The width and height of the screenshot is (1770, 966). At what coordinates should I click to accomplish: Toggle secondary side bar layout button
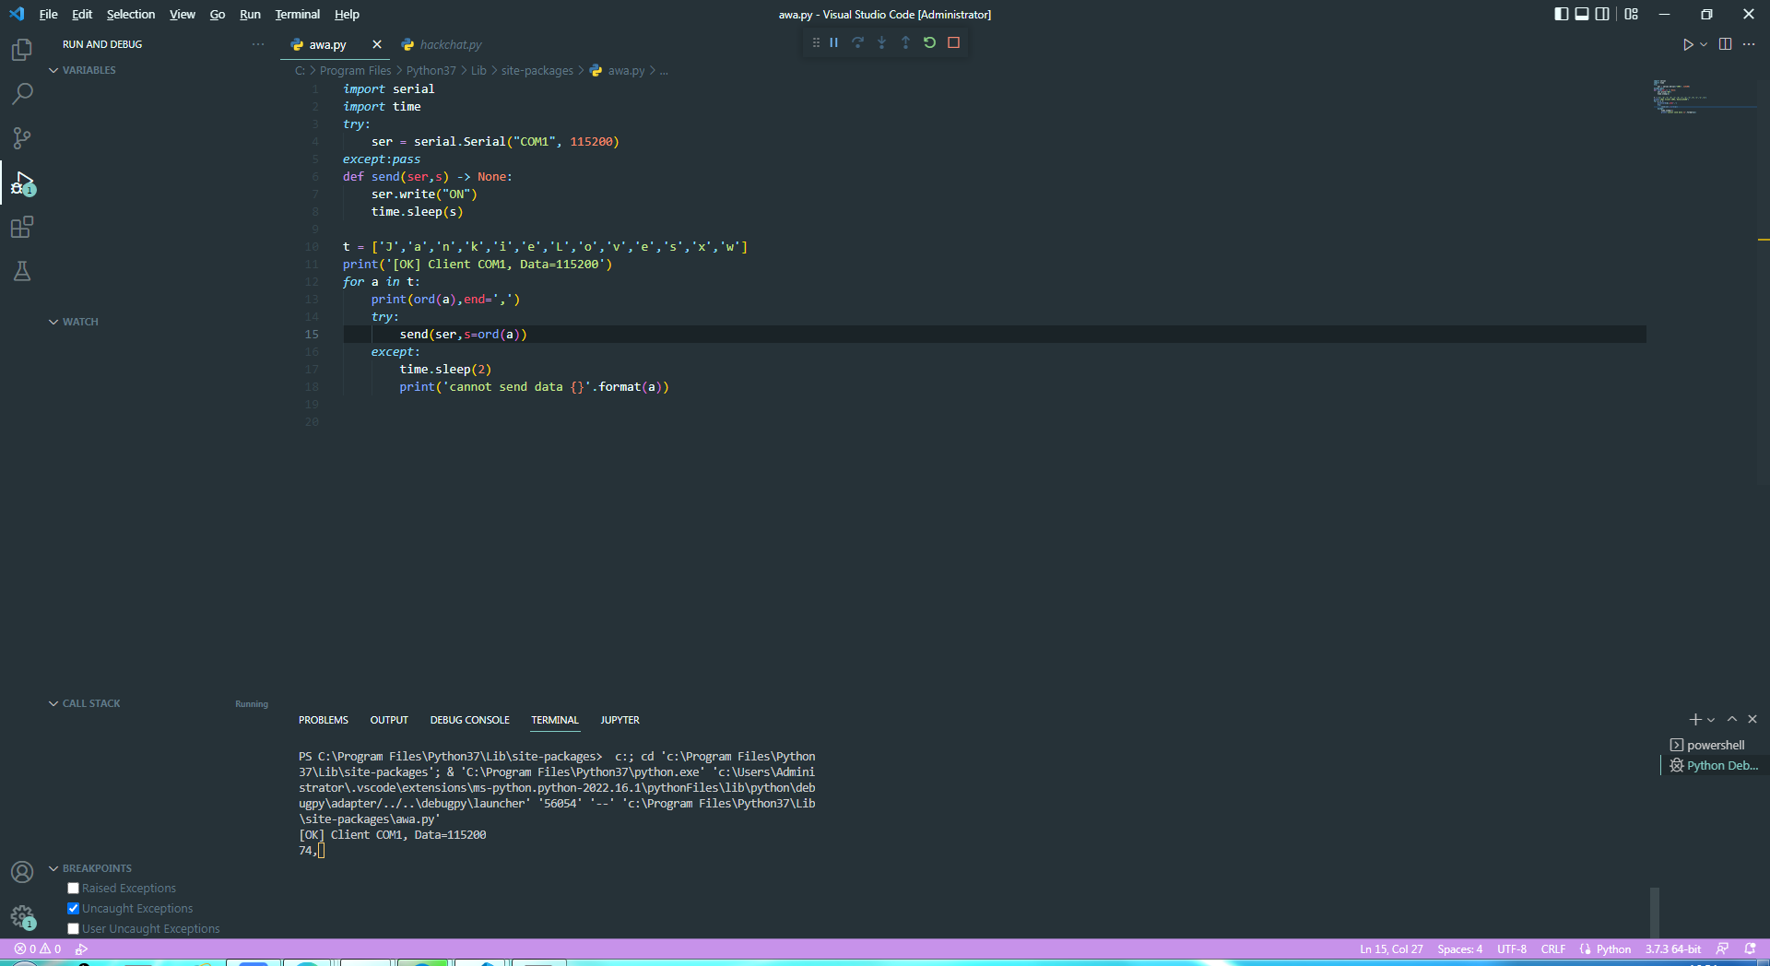[1602, 14]
